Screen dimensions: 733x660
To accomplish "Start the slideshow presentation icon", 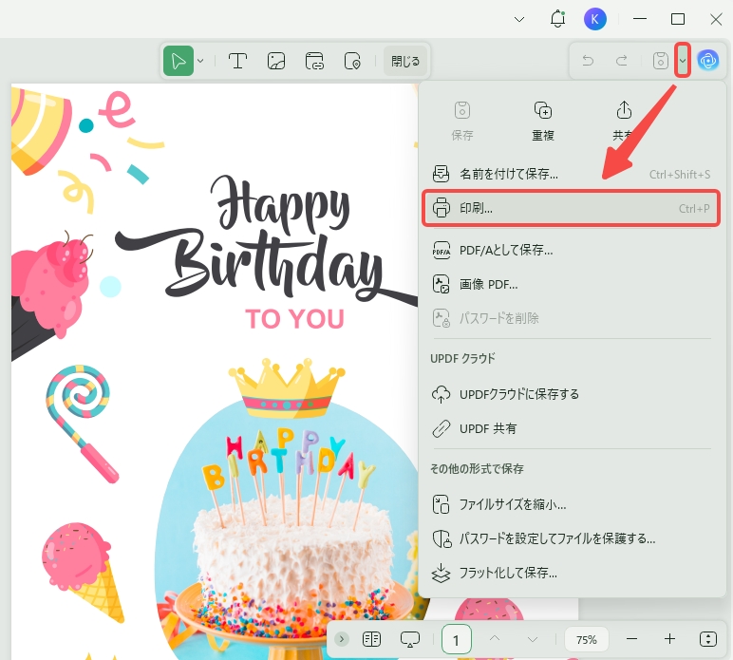I will tap(410, 639).
